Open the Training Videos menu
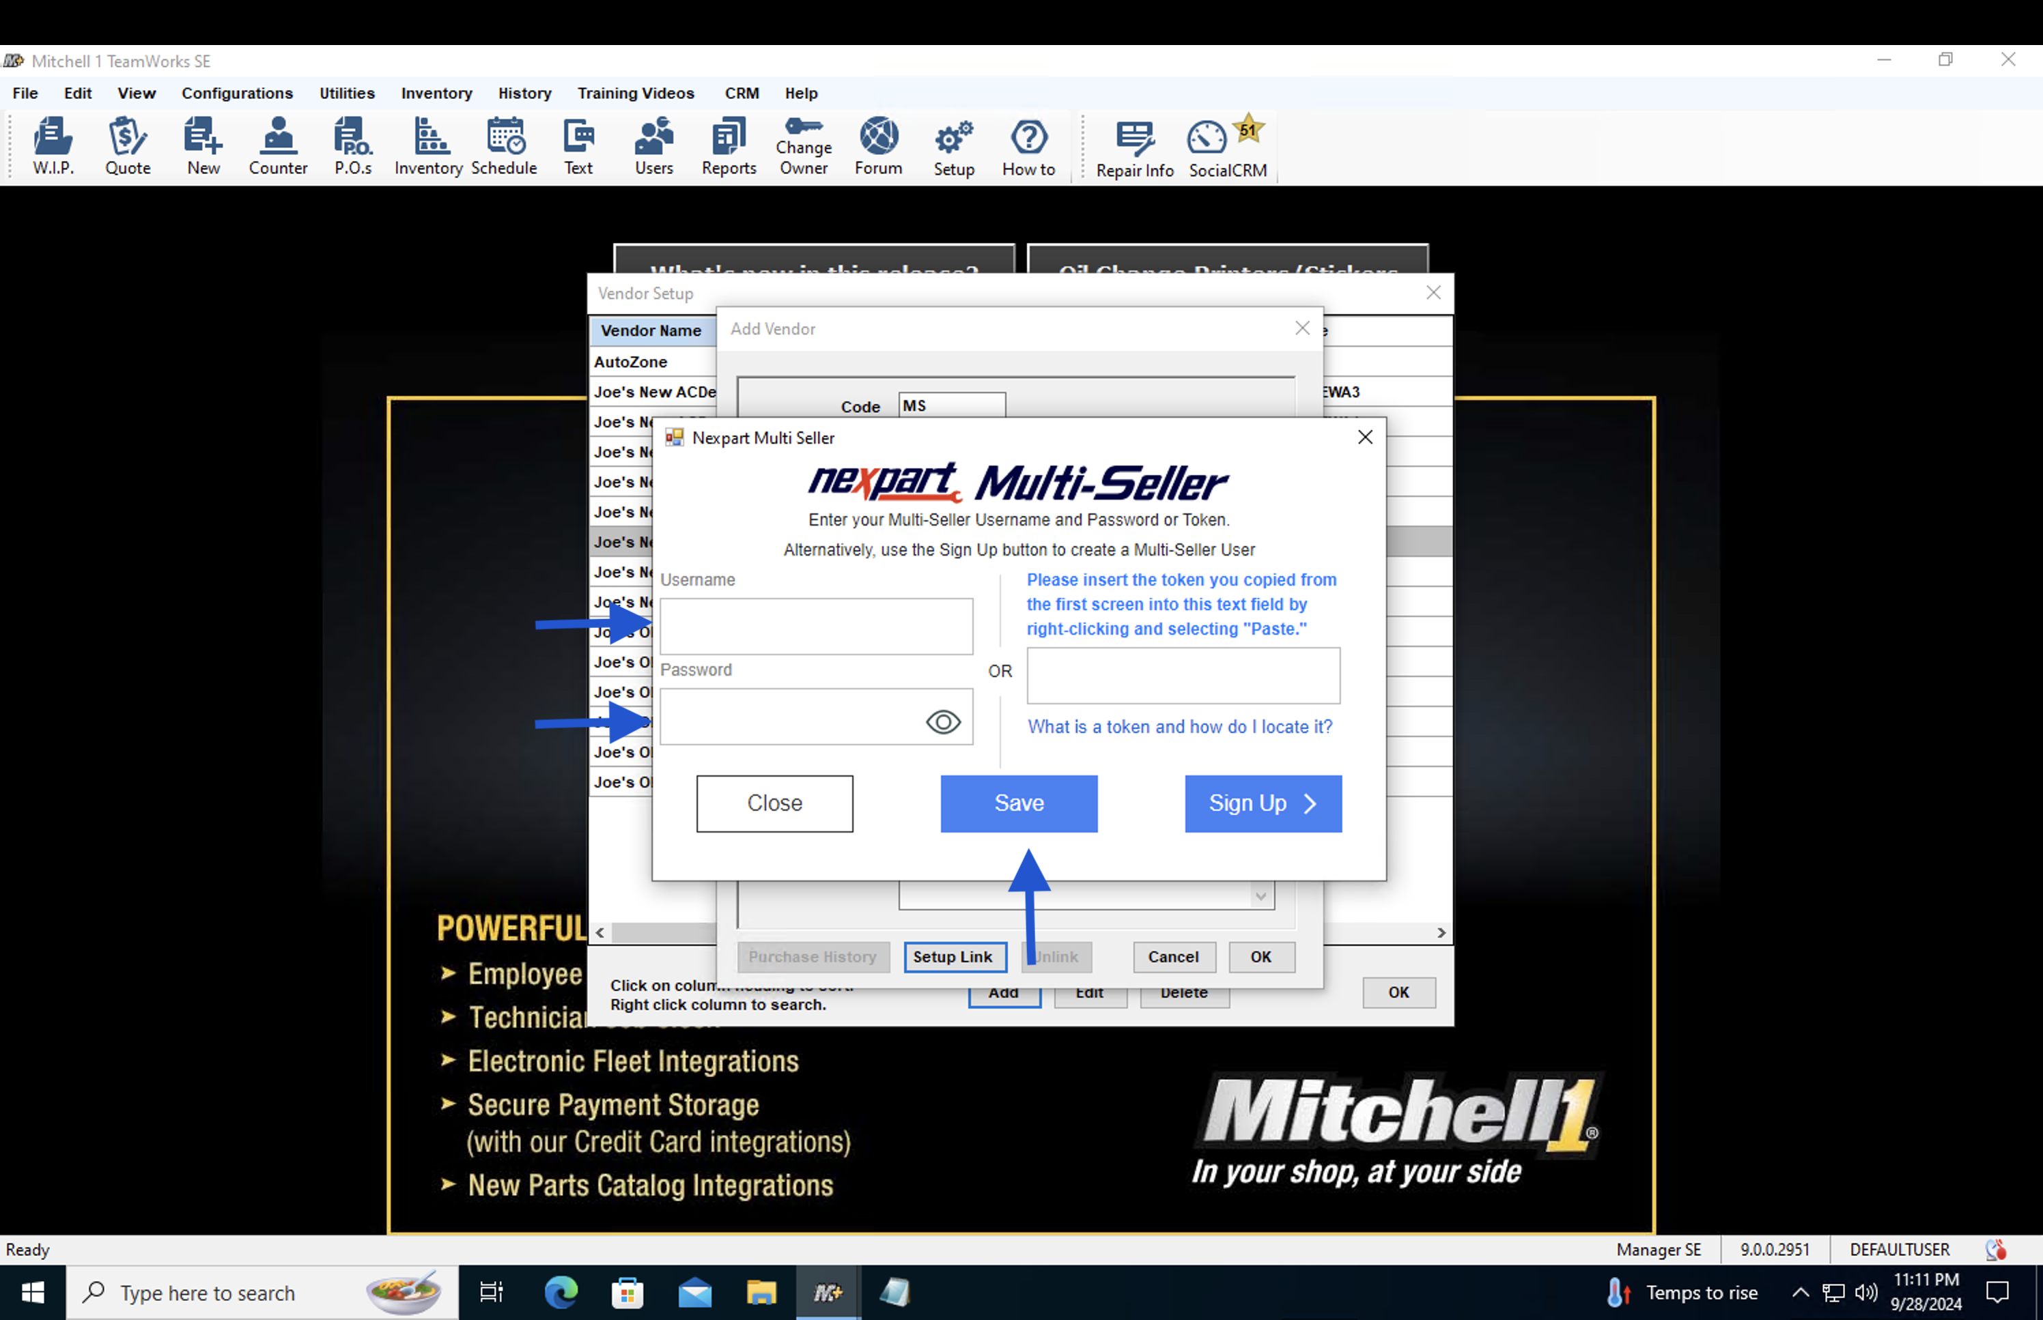Screen dimensions: 2043x1320 [x=636, y=93]
